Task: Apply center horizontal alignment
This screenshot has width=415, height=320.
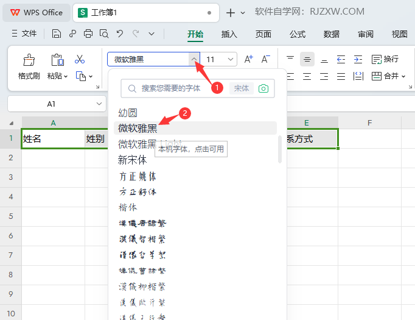Action: click(307, 76)
